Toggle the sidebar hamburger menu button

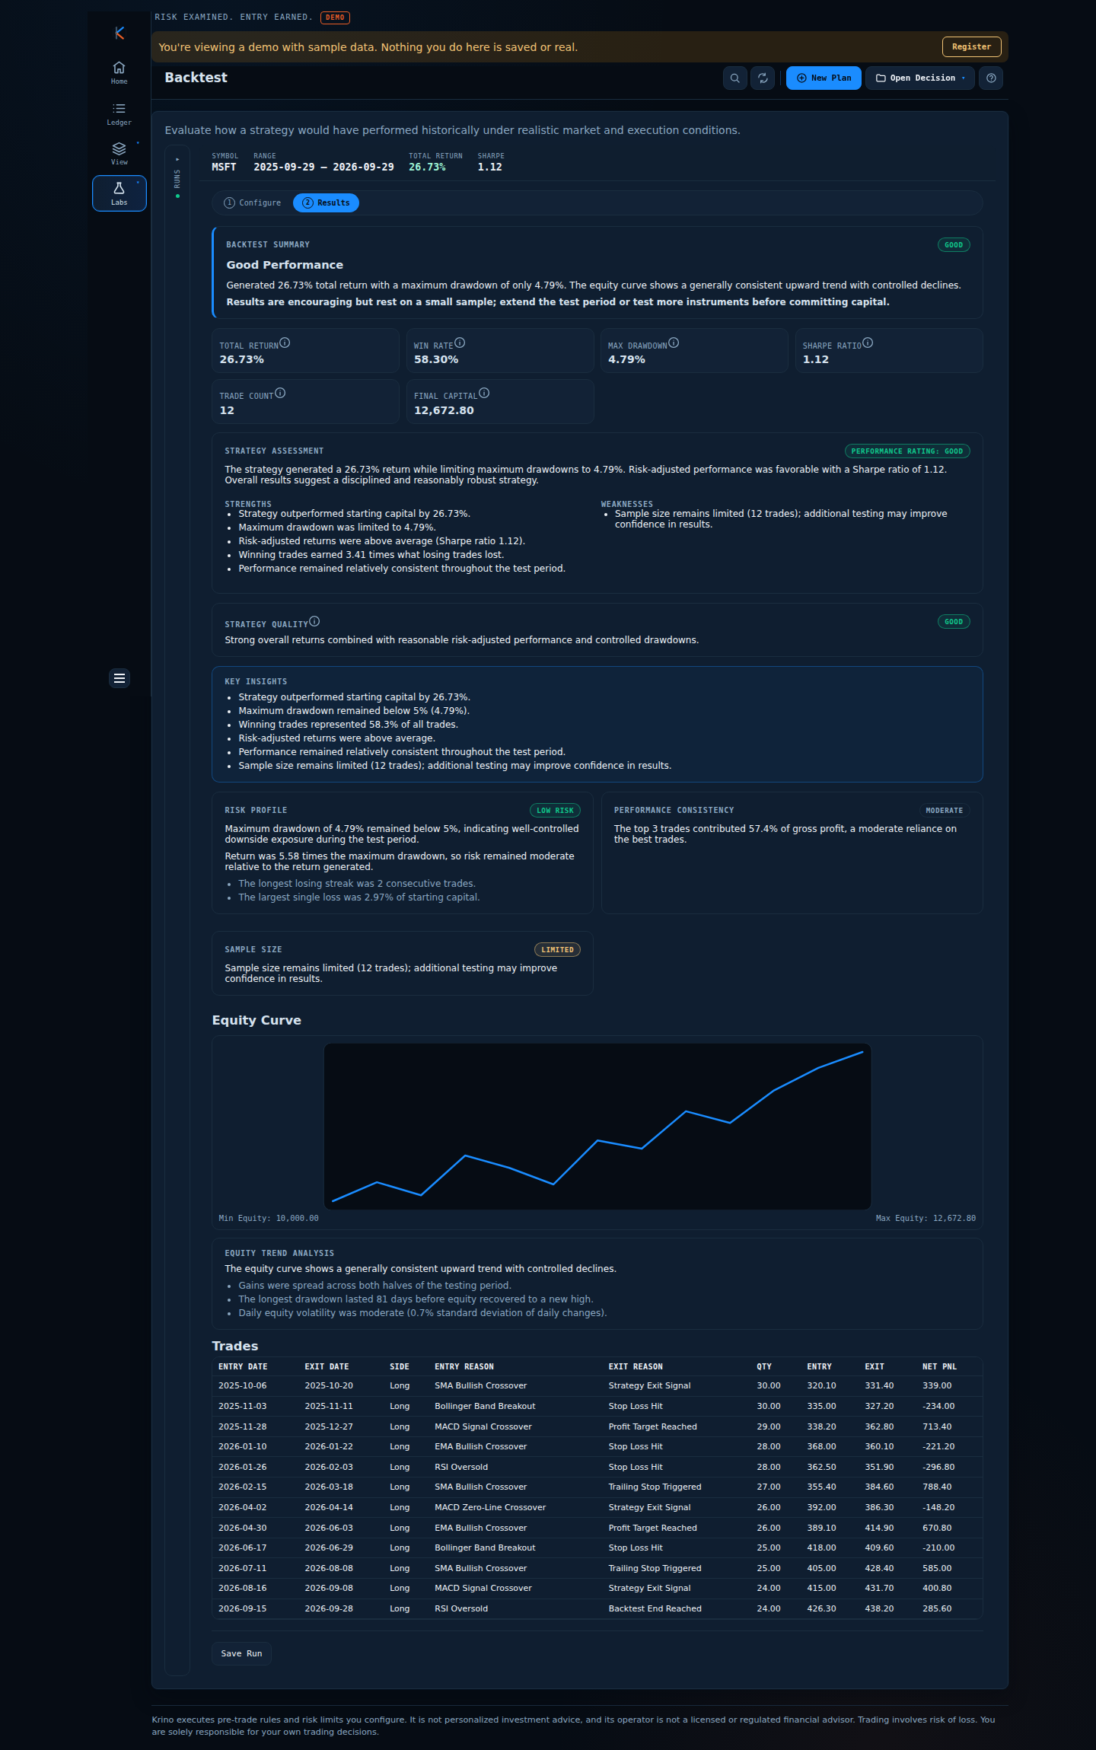pyautogui.click(x=119, y=678)
